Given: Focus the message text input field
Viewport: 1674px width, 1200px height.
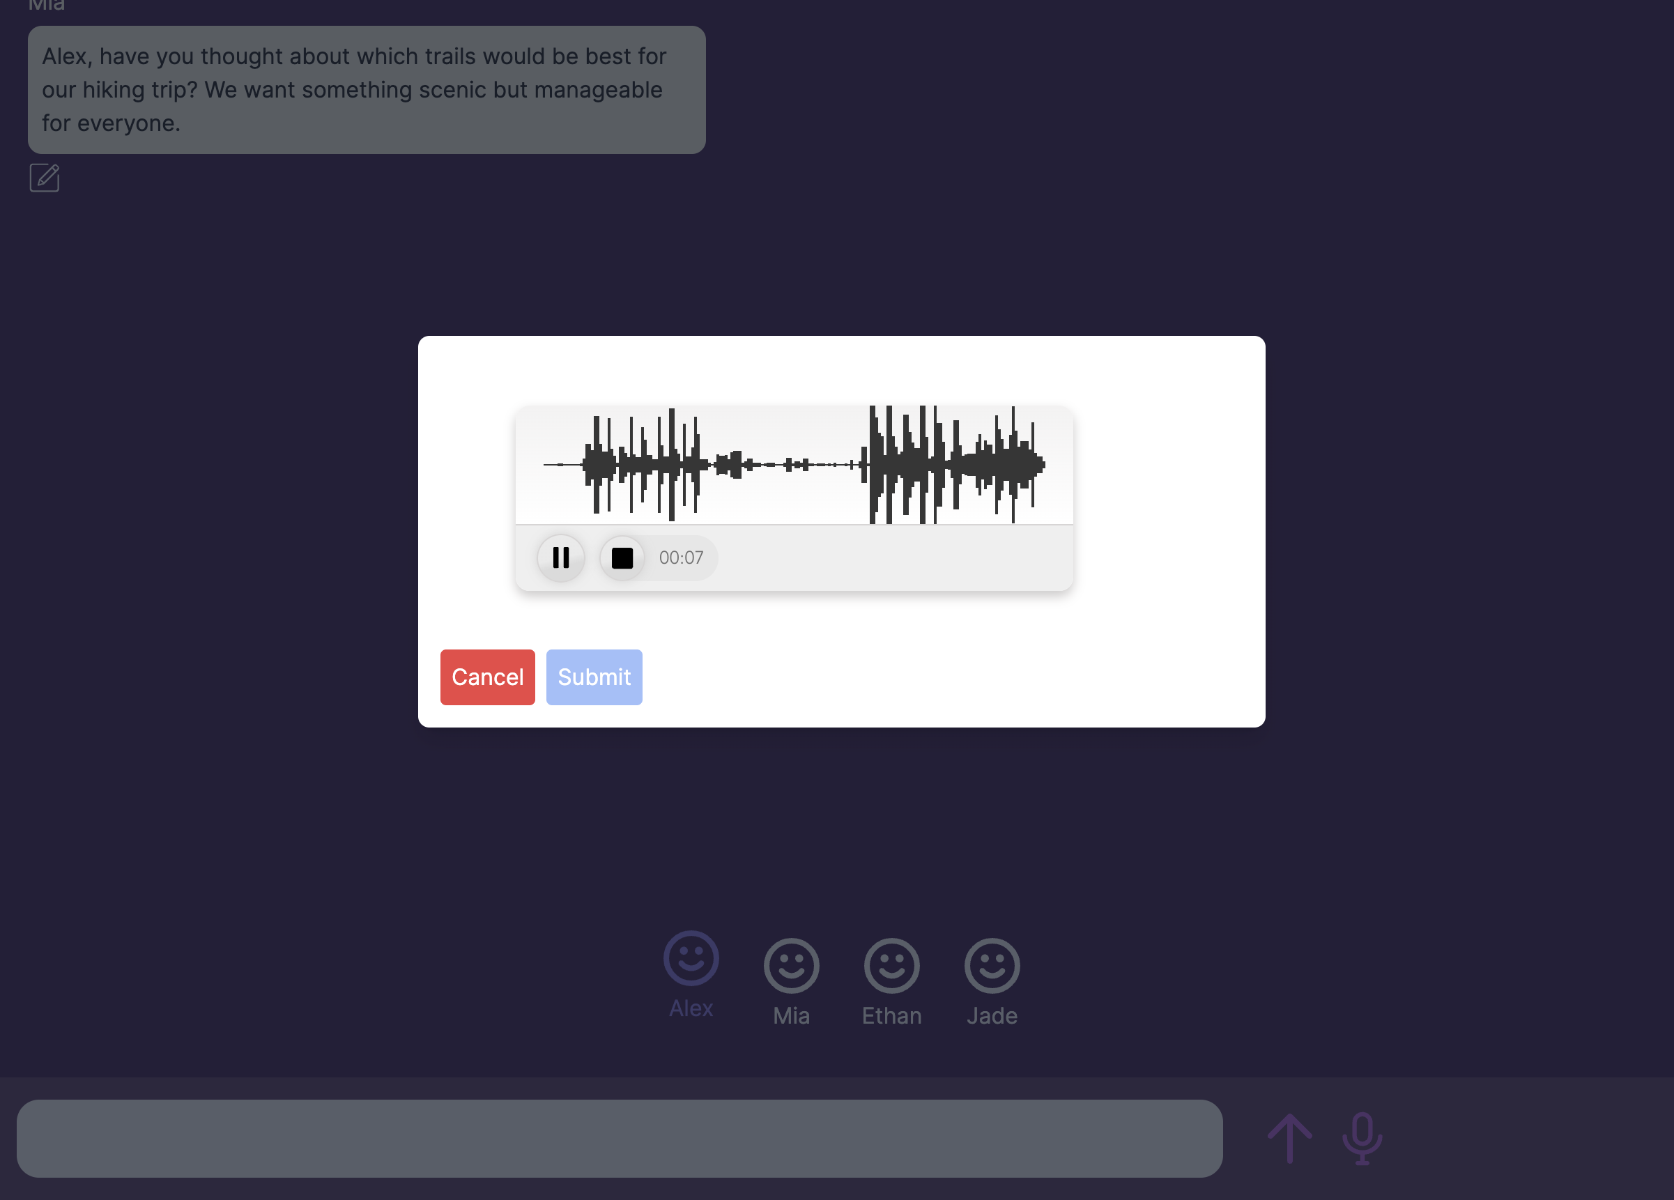Looking at the screenshot, I should coord(620,1138).
